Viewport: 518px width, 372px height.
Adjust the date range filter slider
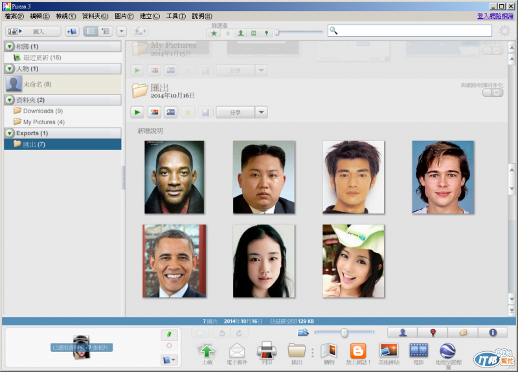pos(277,32)
